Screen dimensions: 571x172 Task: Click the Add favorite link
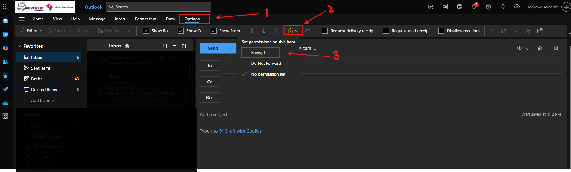(x=43, y=100)
